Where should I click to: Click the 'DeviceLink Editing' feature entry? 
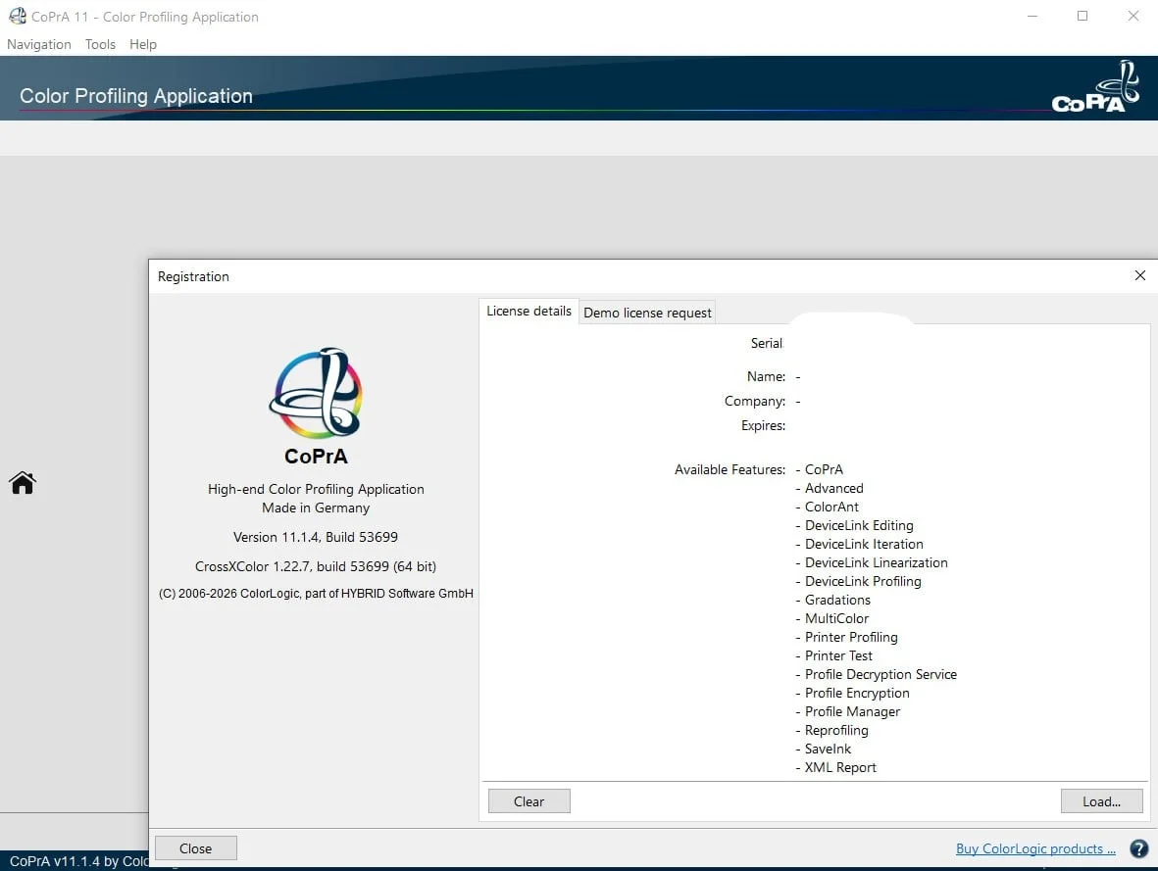(859, 525)
